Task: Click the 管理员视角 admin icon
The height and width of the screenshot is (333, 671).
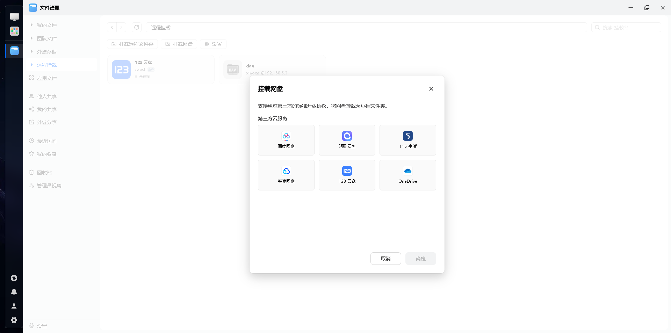Action: (x=31, y=185)
